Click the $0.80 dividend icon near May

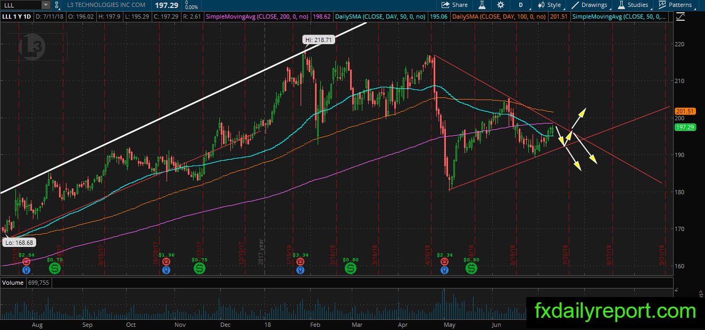coord(471,269)
